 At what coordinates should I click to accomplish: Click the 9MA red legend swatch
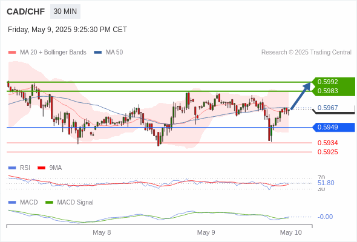(41, 168)
